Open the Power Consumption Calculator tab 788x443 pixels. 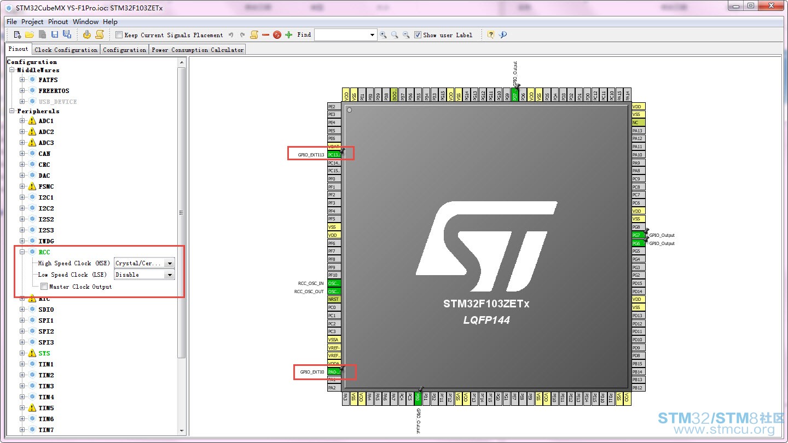coord(198,50)
